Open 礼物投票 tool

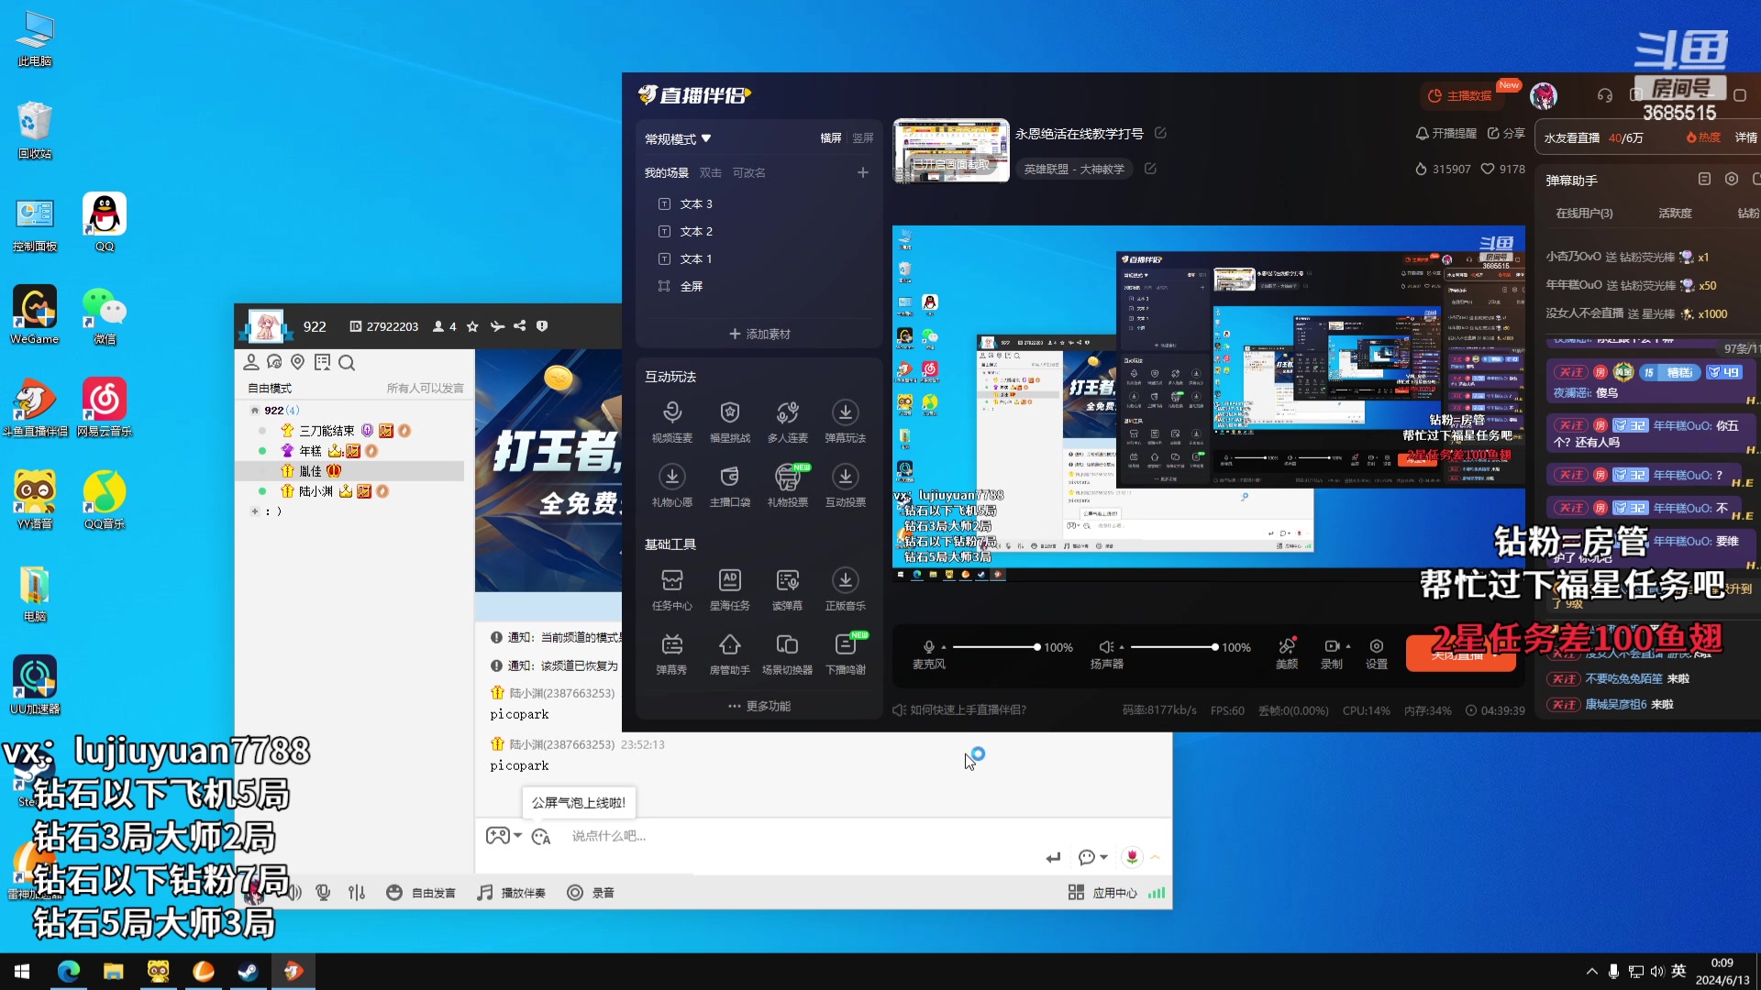(x=787, y=486)
